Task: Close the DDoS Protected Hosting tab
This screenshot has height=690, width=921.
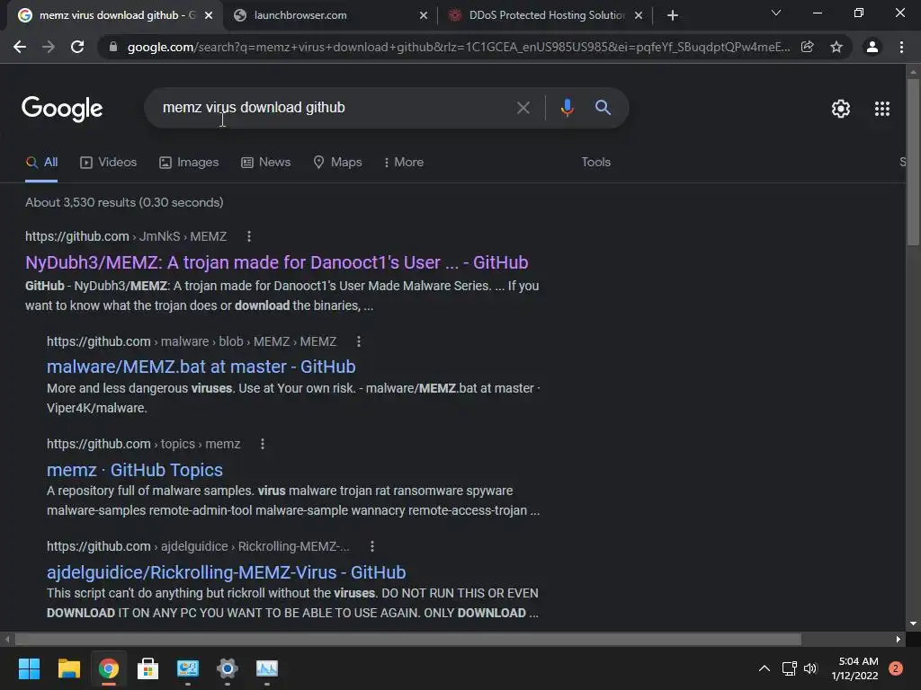Action: 639,15
